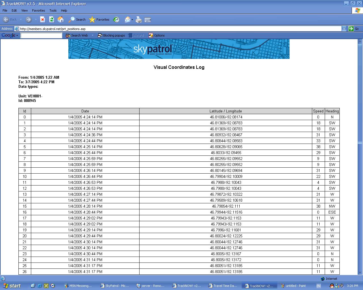Toggle popup blocking on Google Toolbar
This screenshot has height=290, width=363.
click(x=111, y=35)
